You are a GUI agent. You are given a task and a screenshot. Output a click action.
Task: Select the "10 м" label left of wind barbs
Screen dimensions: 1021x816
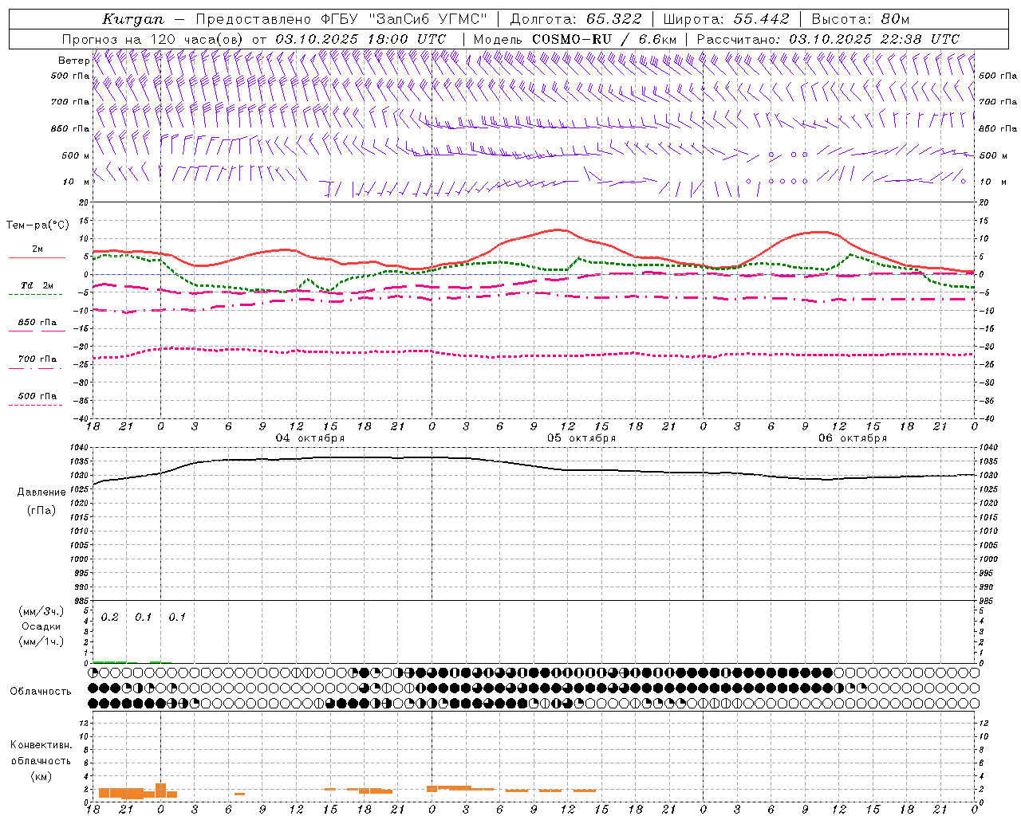click(77, 182)
